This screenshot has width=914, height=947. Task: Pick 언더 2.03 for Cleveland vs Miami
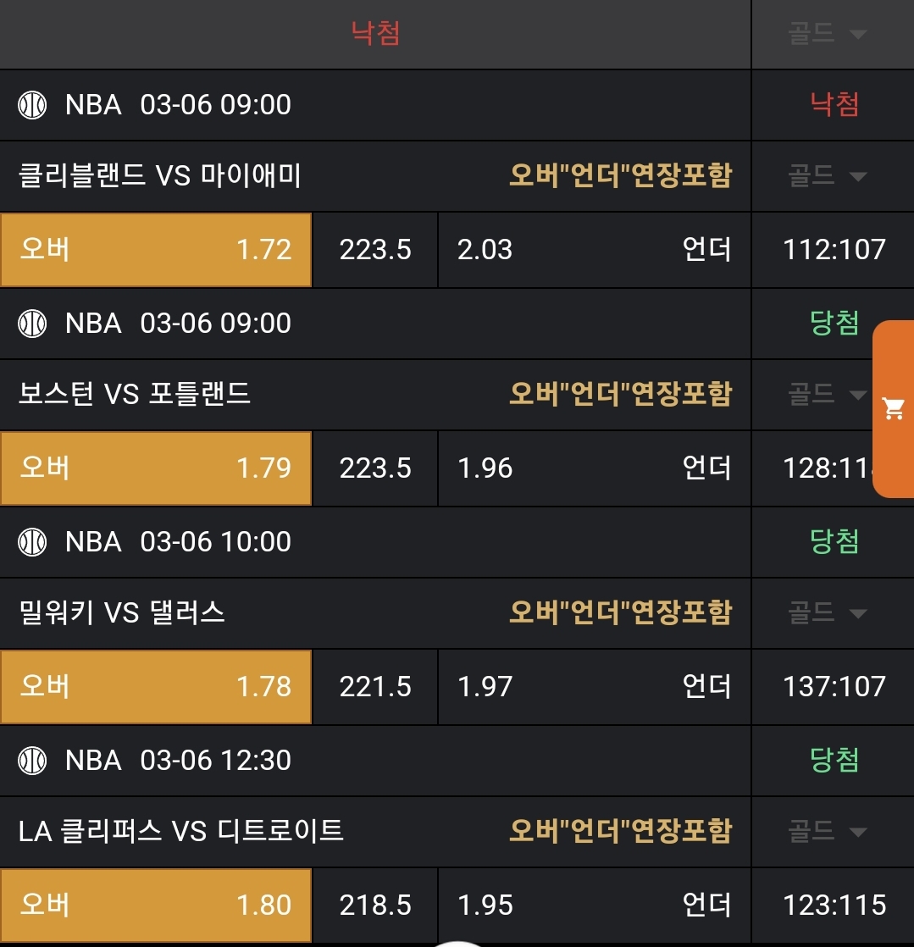coord(594,250)
